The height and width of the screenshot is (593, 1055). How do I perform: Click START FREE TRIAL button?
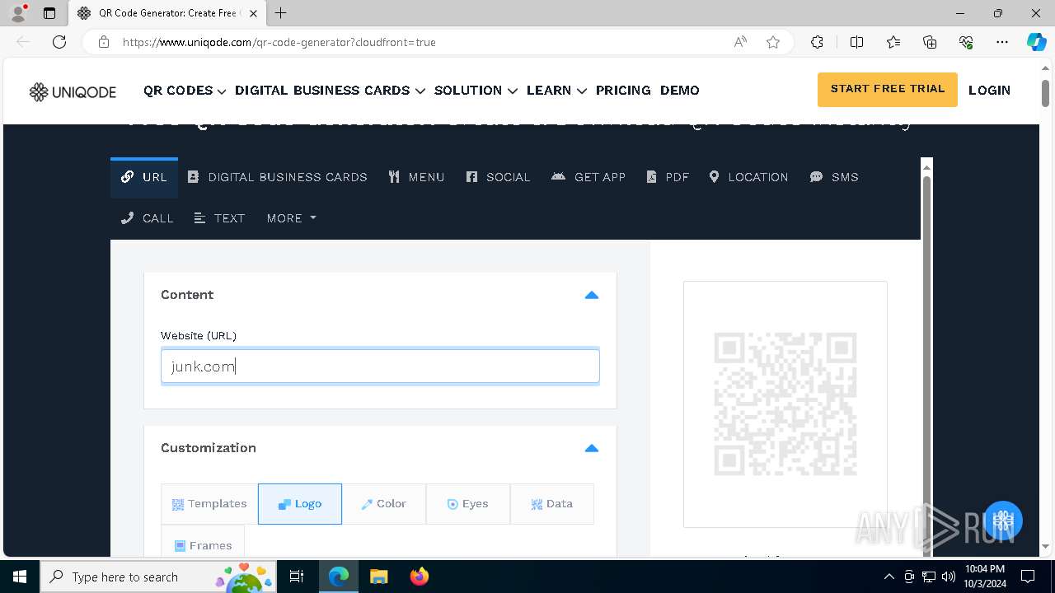[888, 89]
